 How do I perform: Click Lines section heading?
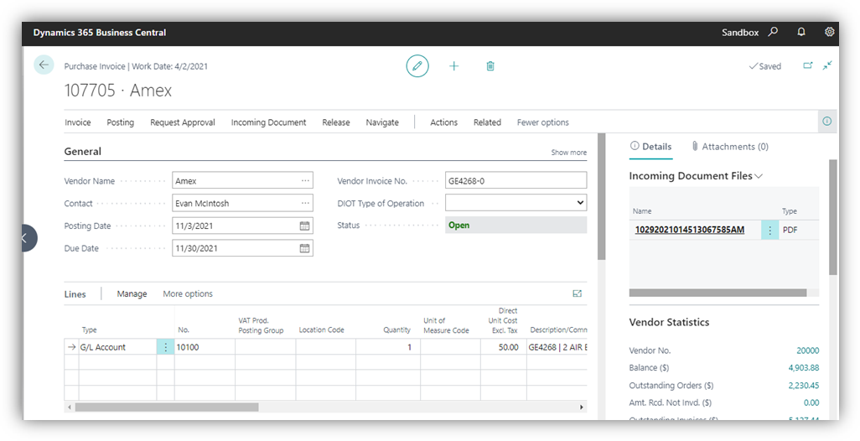75,294
